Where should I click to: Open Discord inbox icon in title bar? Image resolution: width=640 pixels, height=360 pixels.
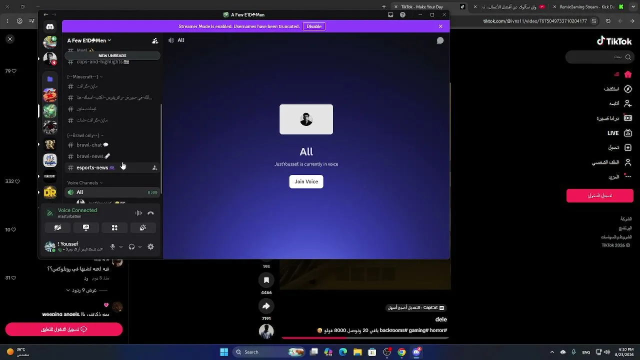(390, 15)
